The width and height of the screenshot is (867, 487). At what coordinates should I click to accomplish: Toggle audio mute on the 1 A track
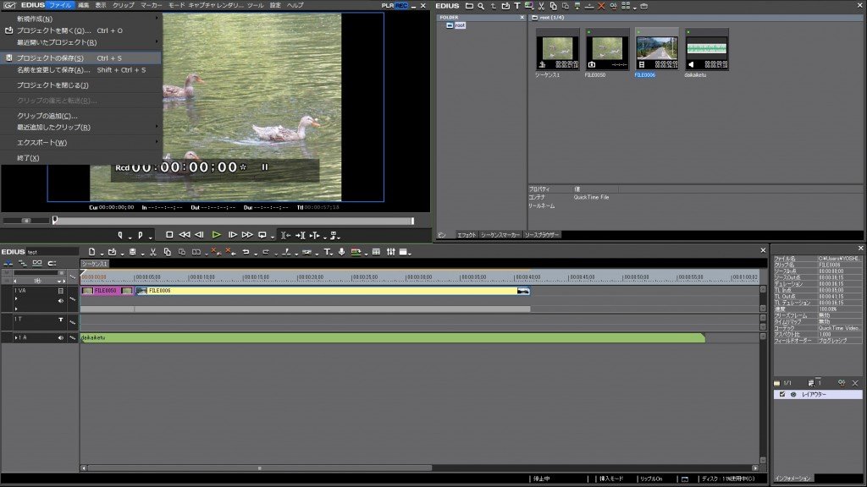[61, 337]
